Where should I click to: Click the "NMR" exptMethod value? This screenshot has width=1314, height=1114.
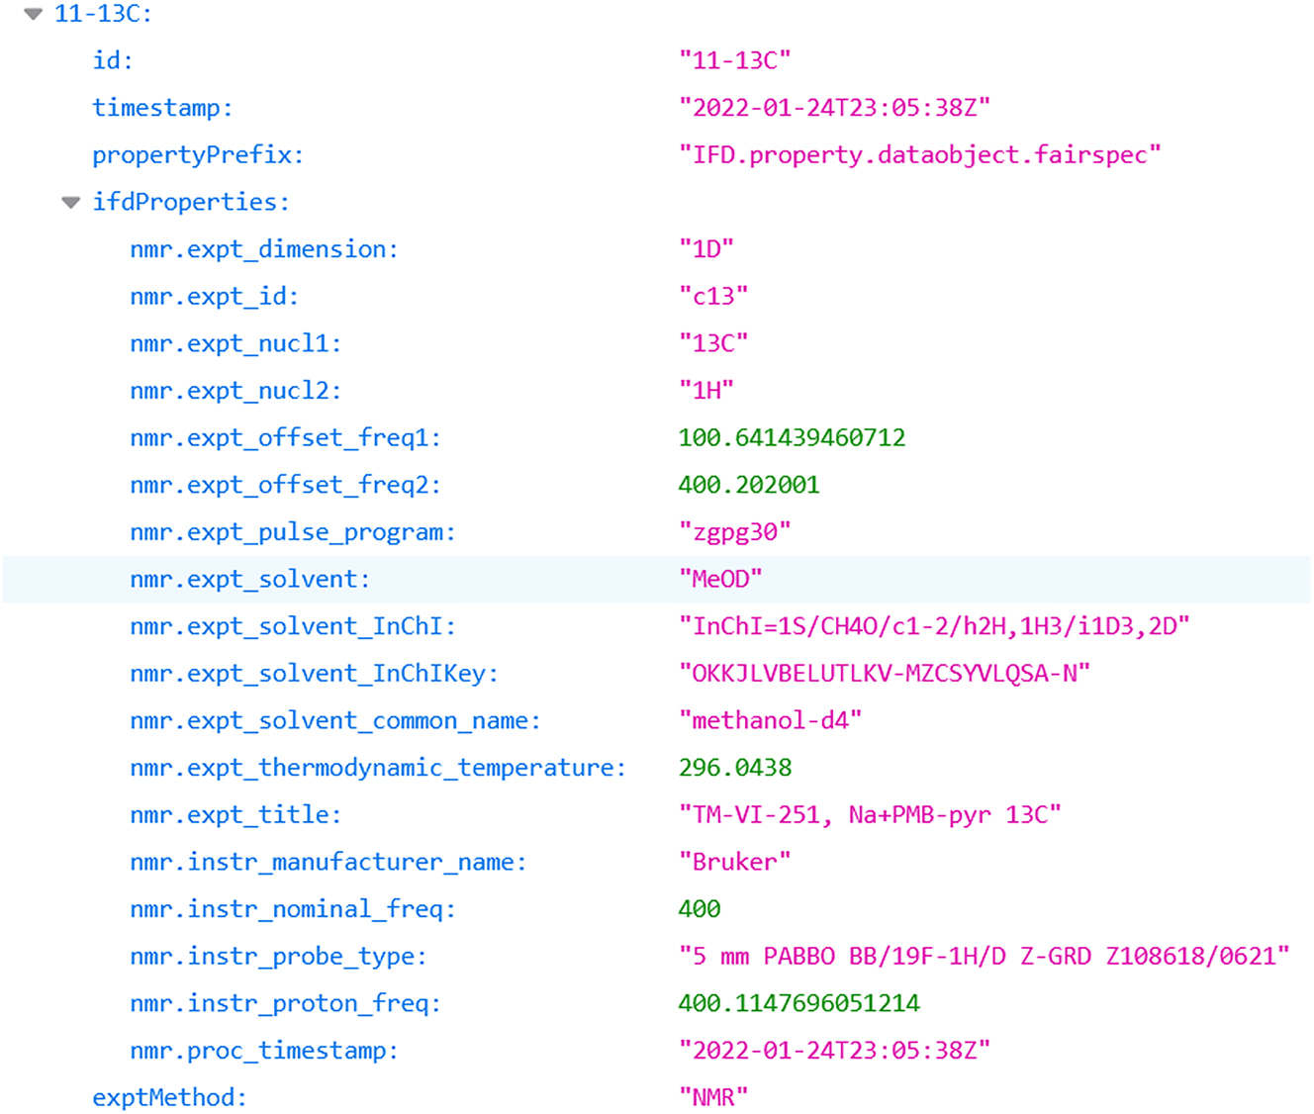712,1096
